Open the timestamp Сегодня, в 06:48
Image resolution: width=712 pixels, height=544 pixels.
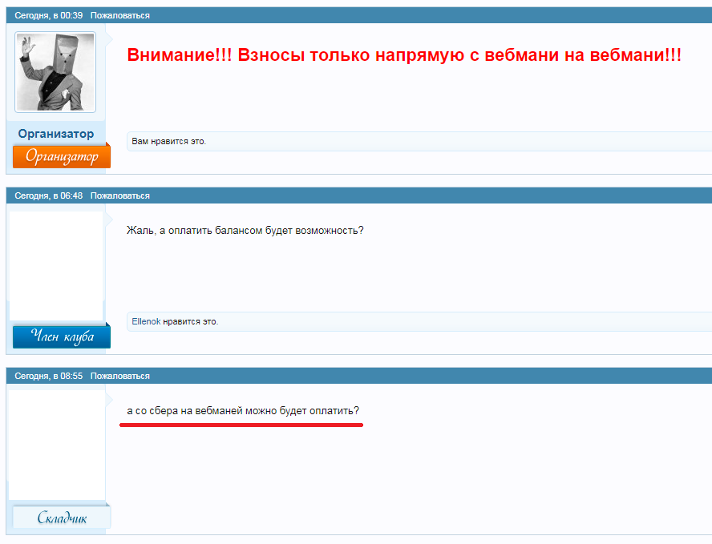tap(48, 195)
